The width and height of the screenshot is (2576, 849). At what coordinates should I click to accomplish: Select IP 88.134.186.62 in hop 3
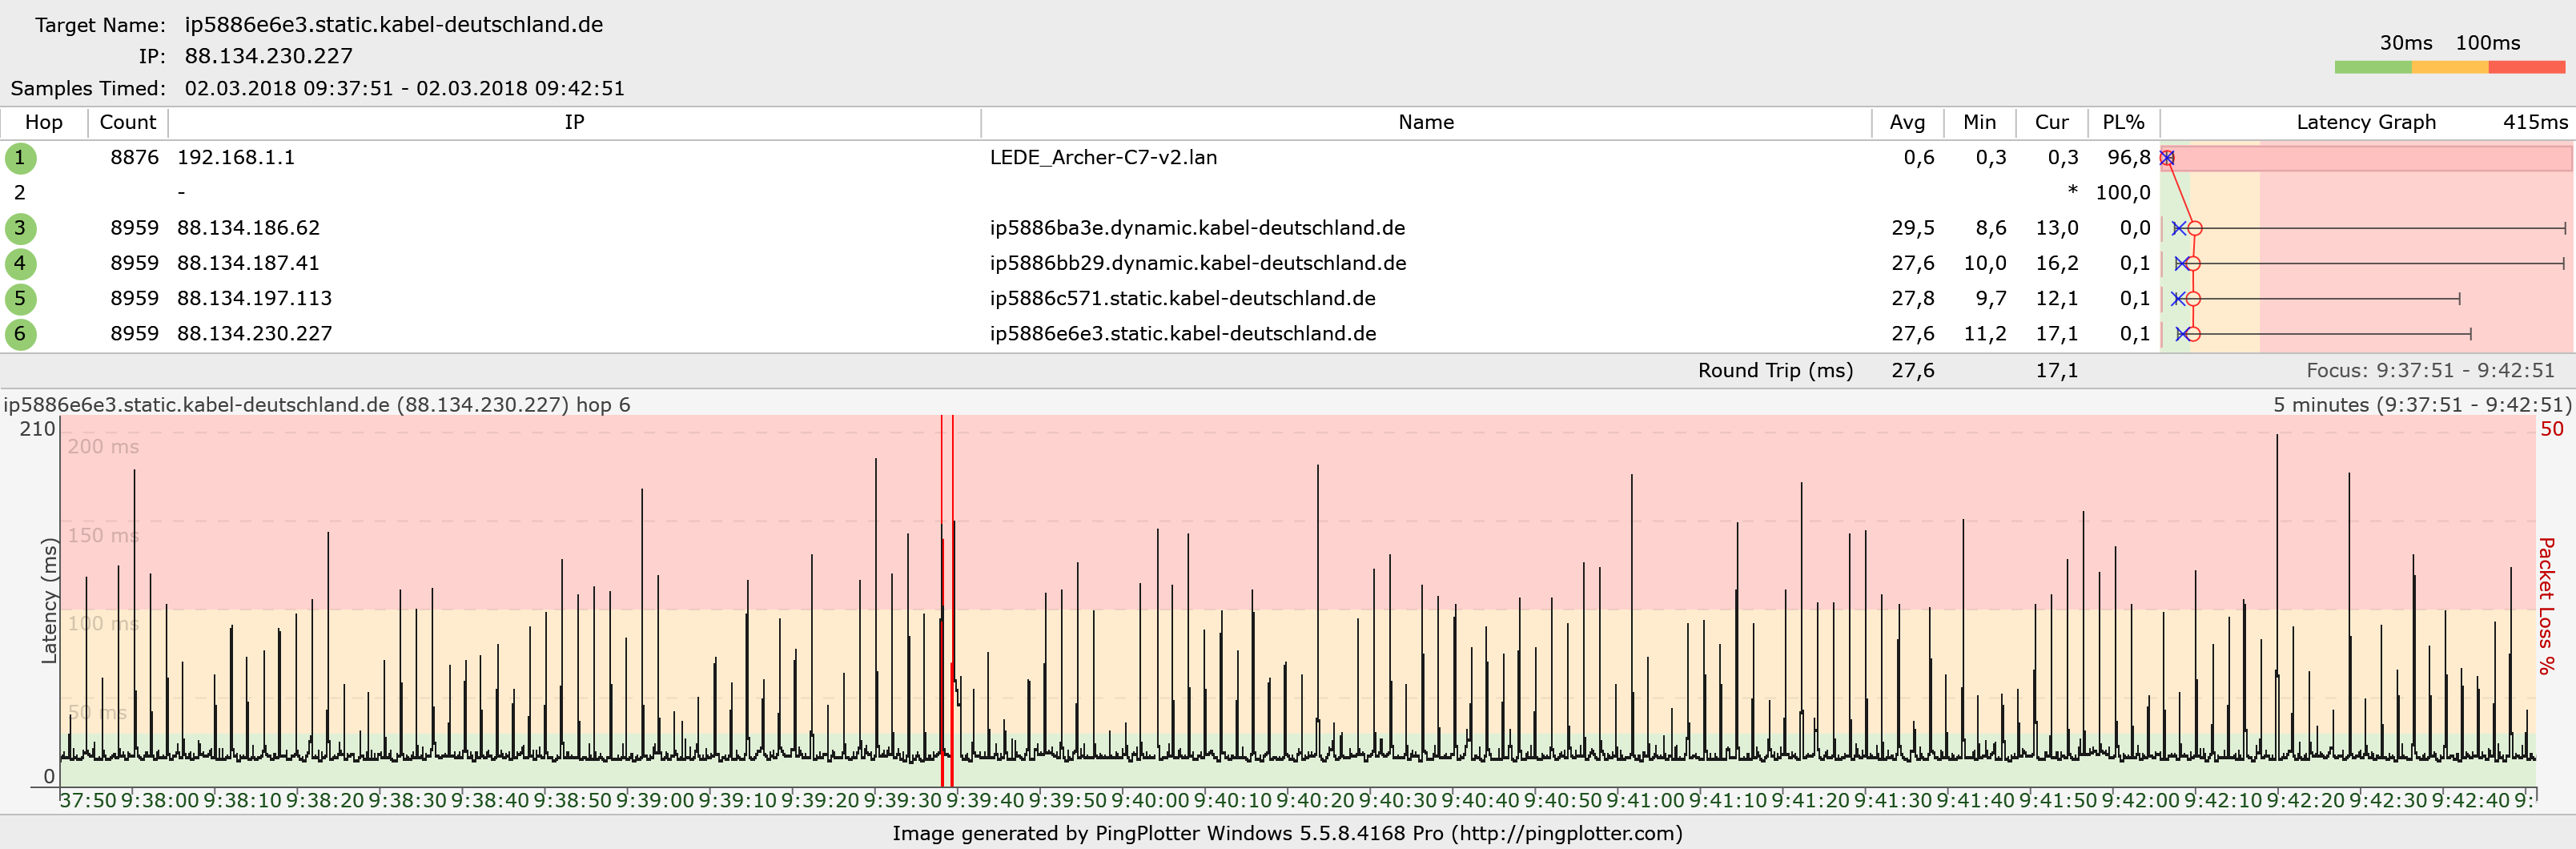[248, 228]
